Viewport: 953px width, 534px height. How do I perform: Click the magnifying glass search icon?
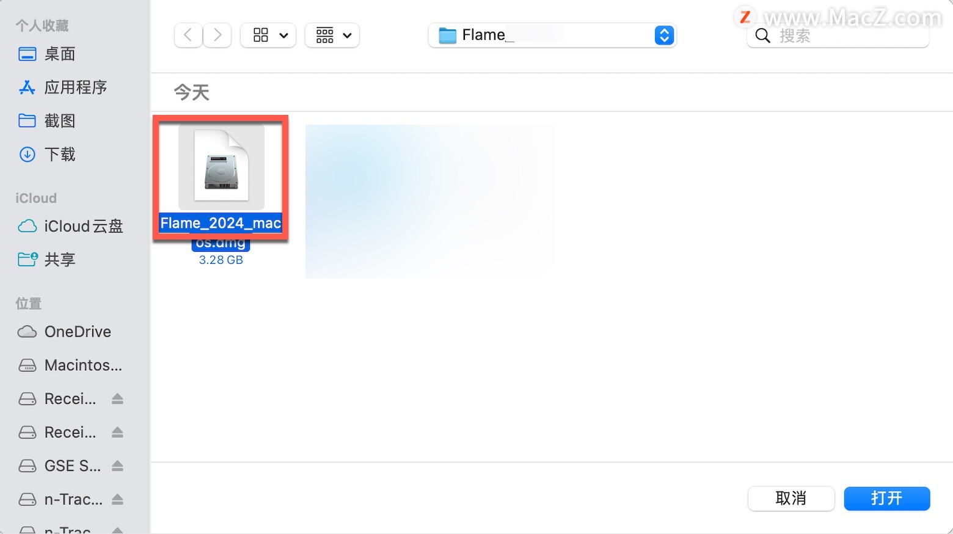coord(762,36)
